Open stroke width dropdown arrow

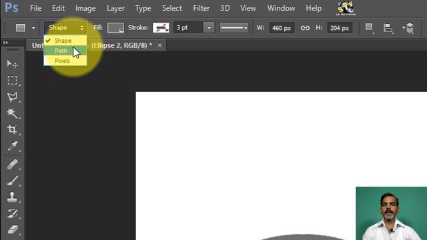[209, 28]
